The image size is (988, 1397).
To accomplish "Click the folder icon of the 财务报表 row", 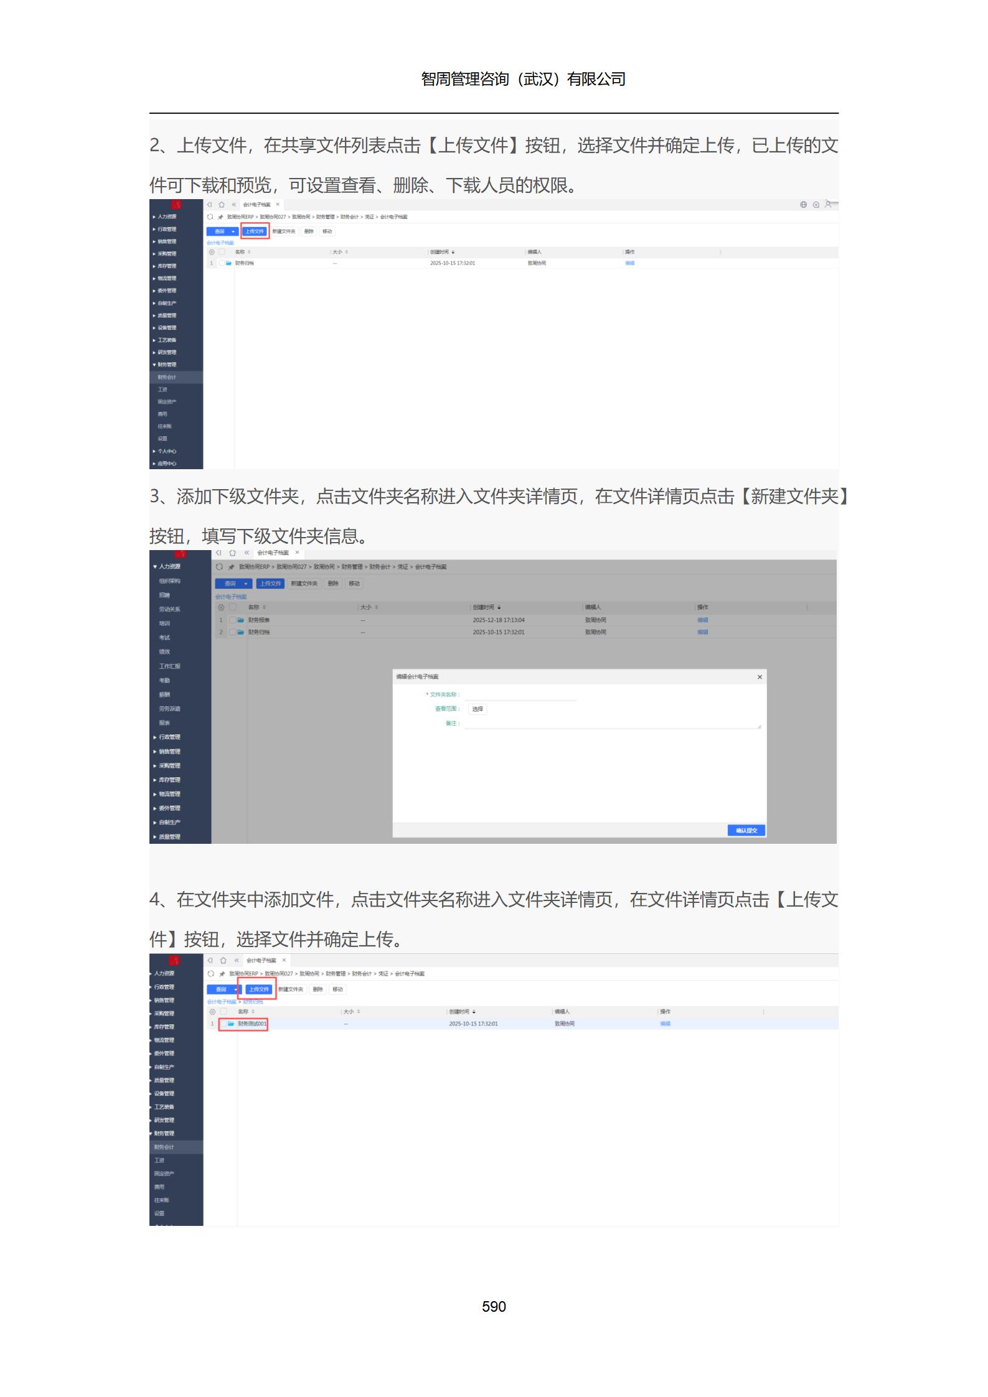I will (240, 620).
